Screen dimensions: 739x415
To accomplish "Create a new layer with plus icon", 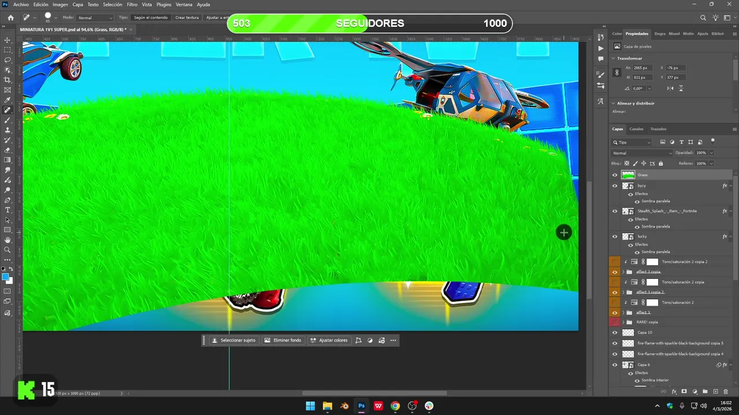I will point(716,391).
